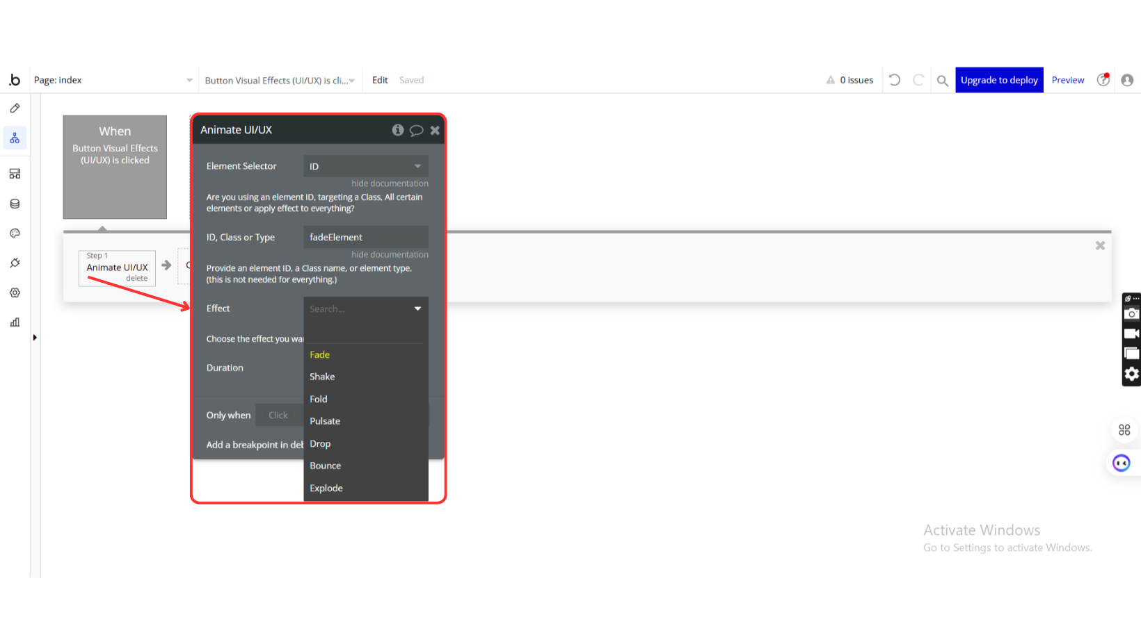Choose Bounce from the Effect list
Viewport: 1141px width, 642px height.
[x=326, y=466]
